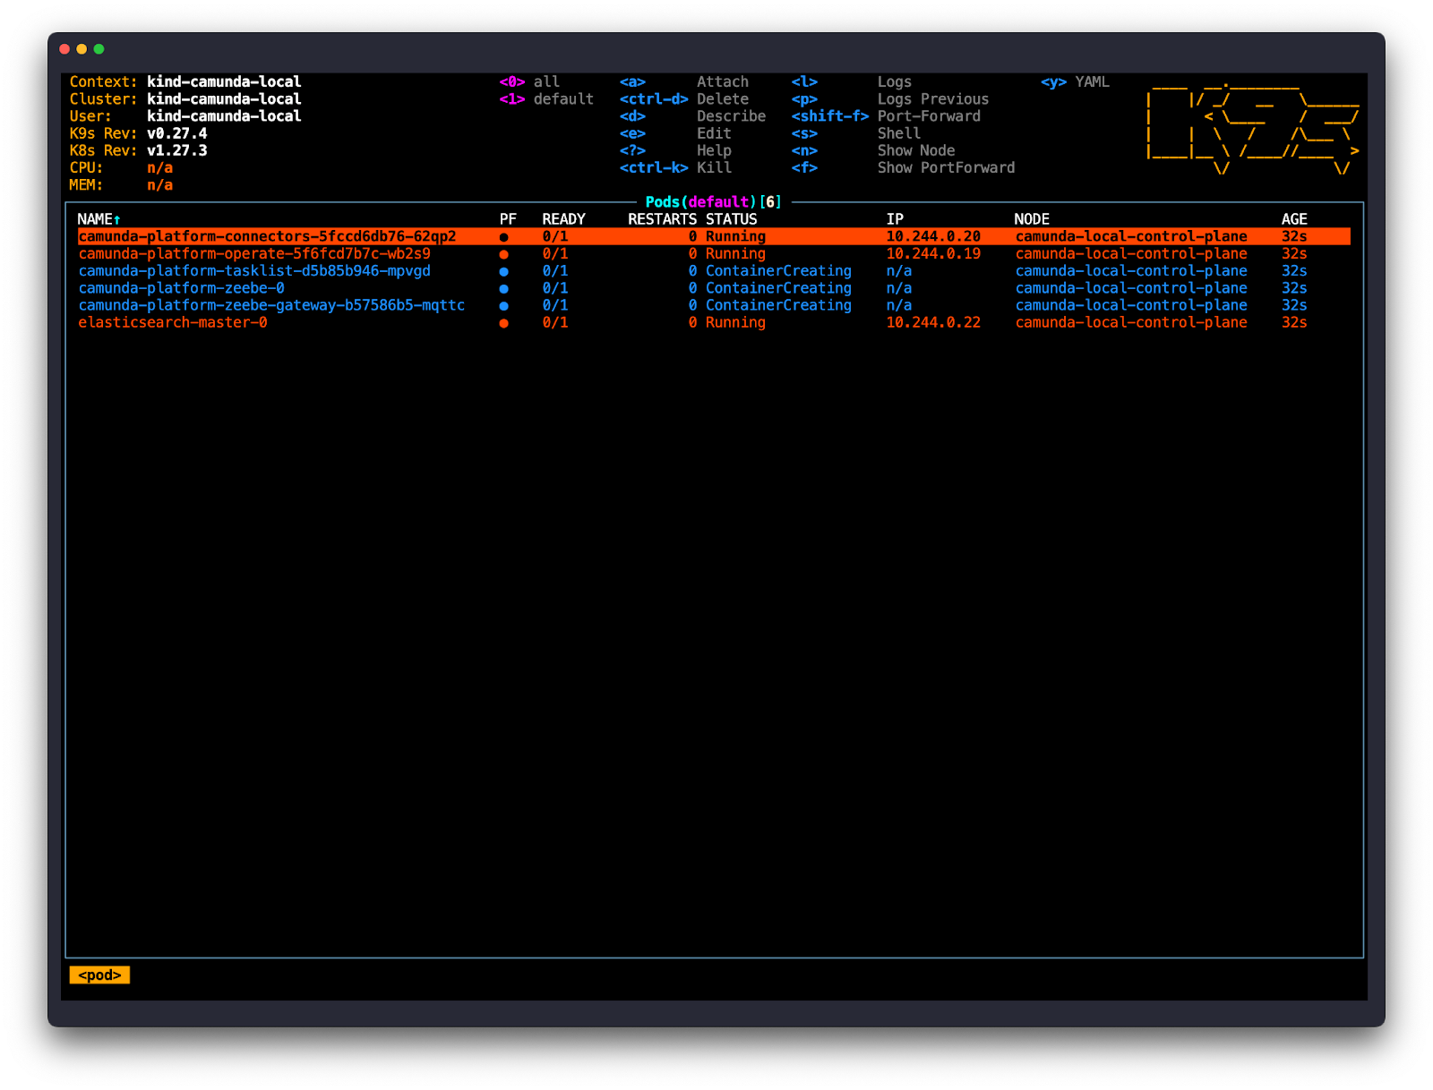Click the port-forward dot for the operate pod
The image size is (1433, 1090).
(504, 254)
